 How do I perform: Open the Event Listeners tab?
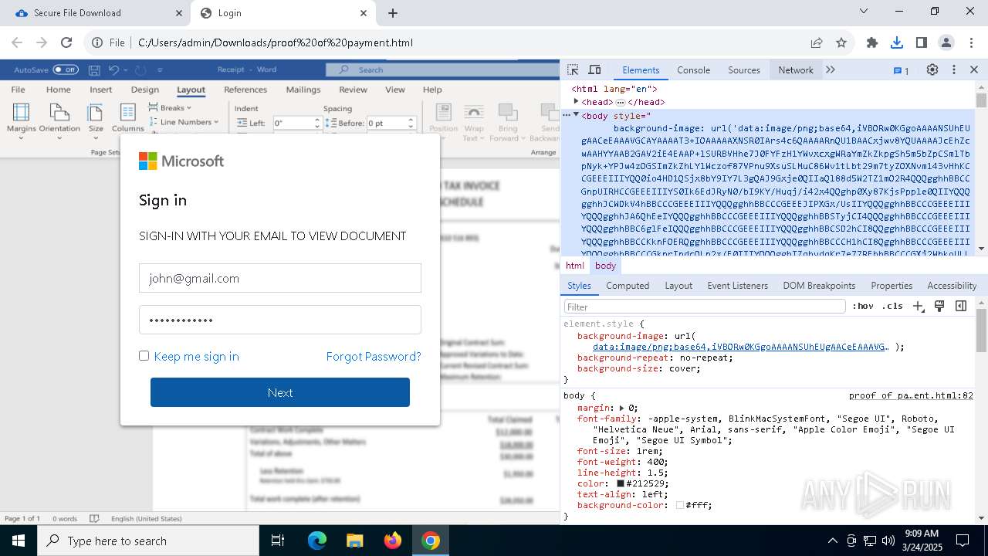(737, 286)
